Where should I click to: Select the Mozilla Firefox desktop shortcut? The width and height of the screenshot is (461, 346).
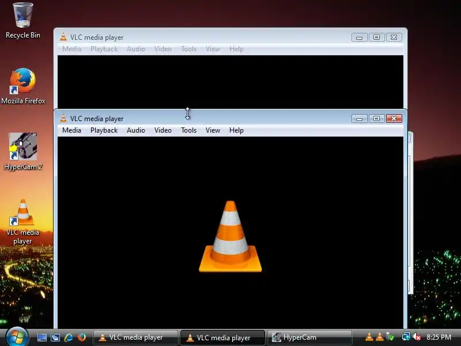23,86
